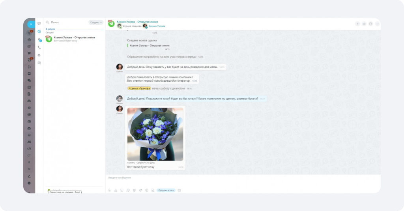Click Сохранить на Диск link

pos(146,163)
